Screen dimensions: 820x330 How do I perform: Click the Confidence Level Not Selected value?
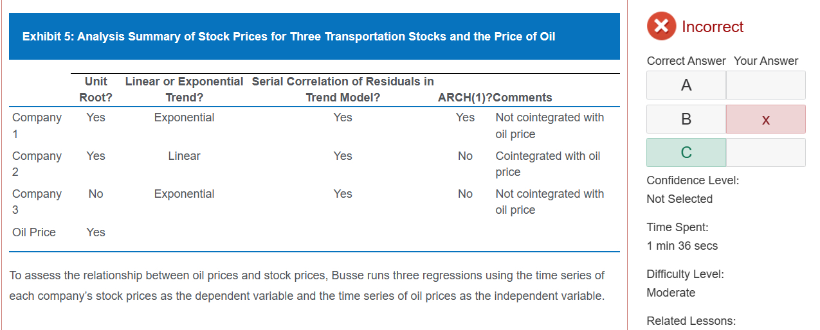pyautogui.click(x=679, y=199)
